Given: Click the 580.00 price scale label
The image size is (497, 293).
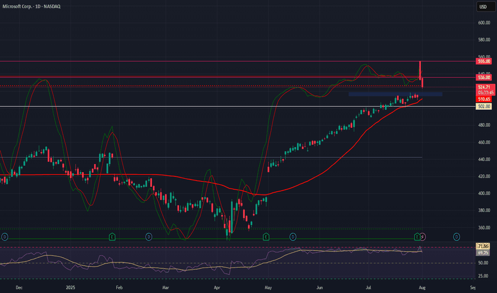Looking at the screenshot, I should (x=484, y=40).
